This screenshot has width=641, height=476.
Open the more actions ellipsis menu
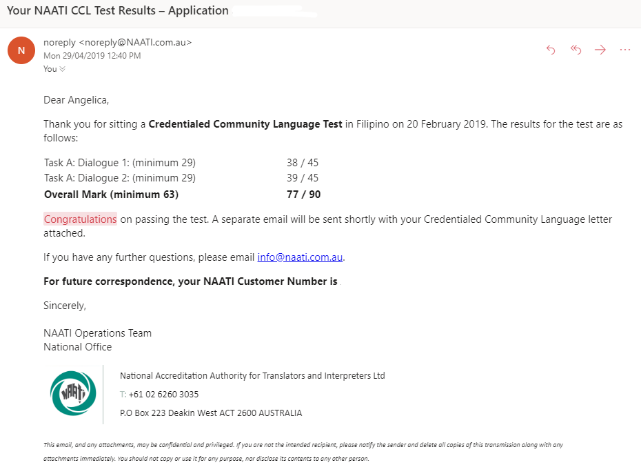point(625,50)
